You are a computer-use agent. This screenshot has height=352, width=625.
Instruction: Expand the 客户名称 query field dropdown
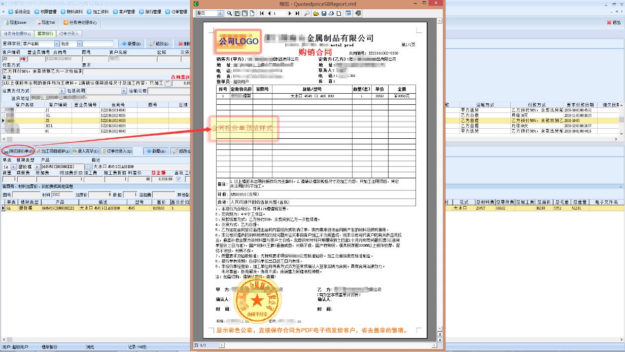[x=55, y=44]
